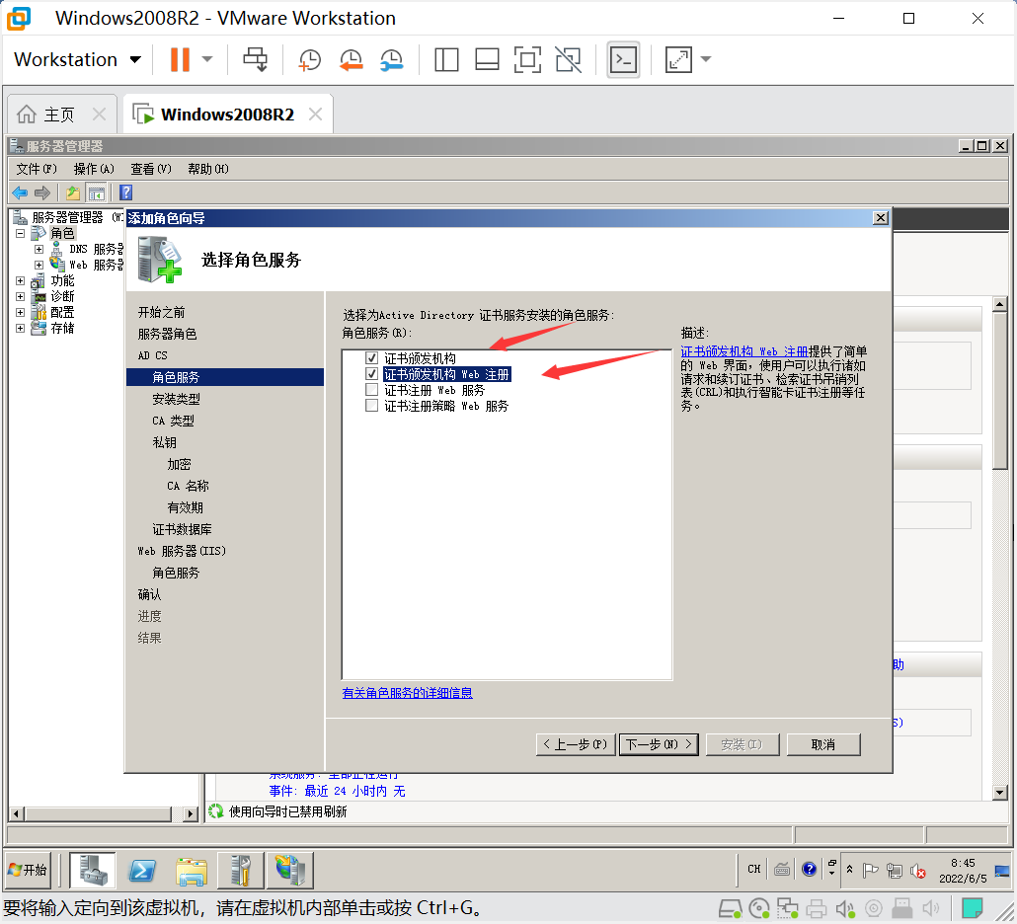Select the Windows2008R2 tab

tap(228, 115)
